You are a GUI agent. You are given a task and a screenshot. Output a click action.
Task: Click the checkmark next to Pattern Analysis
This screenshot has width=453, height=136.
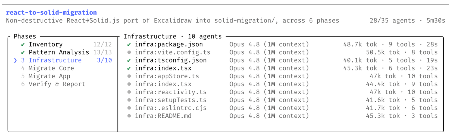click(23, 52)
